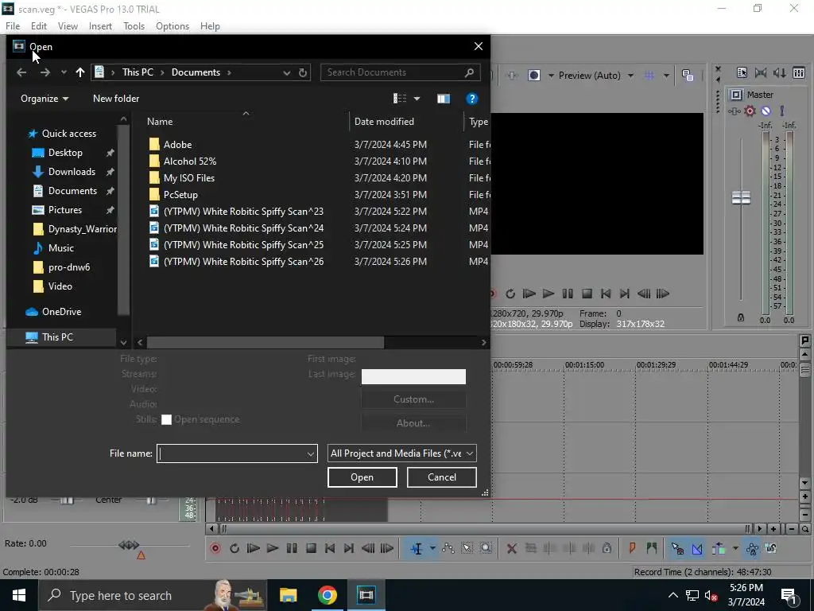Open the Overlays dropdown arrow beside the grid icon
Image resolution: width=814 pixels, height=611 pixels.
coord(666,76)
